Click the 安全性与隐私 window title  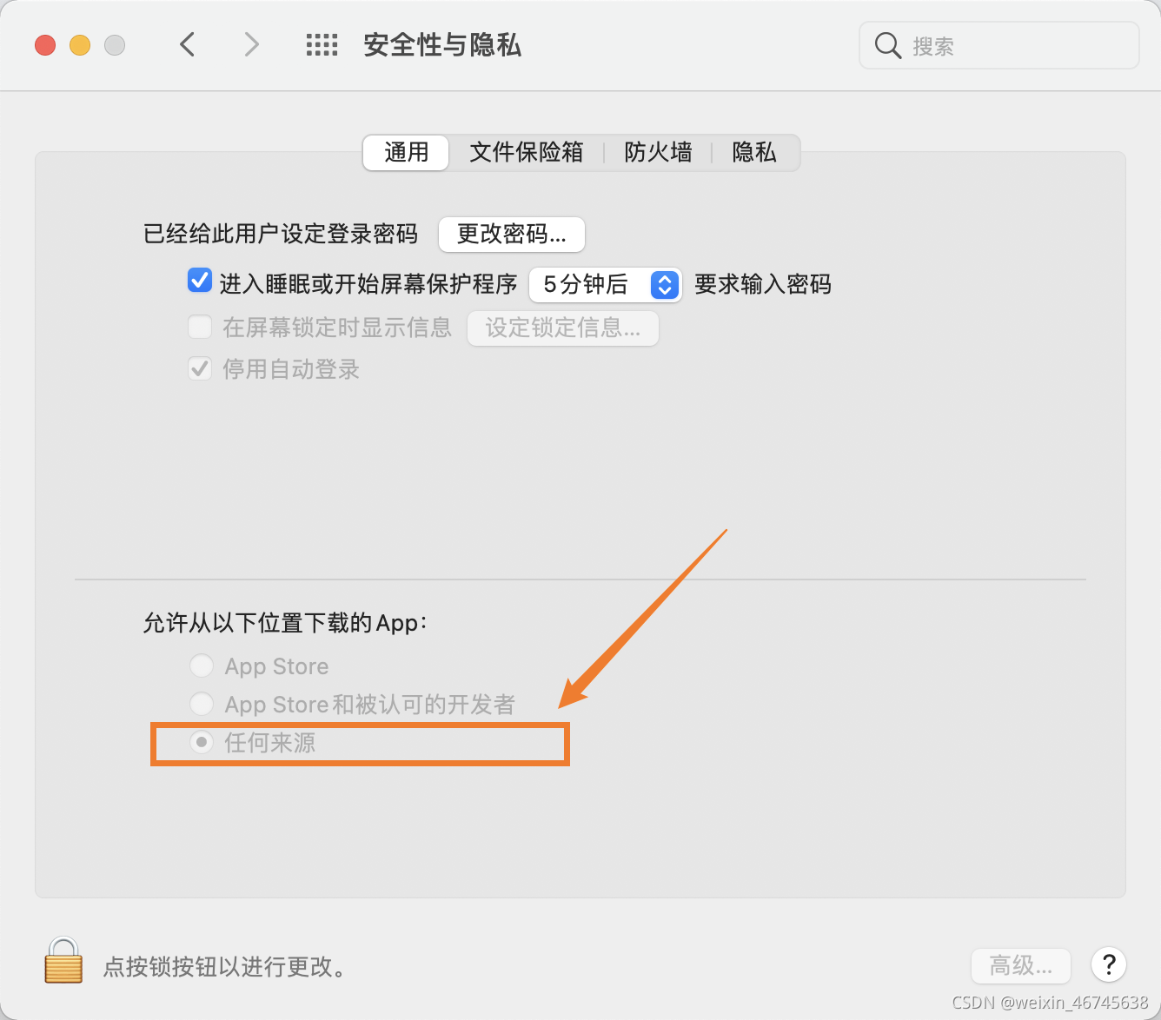442,45
